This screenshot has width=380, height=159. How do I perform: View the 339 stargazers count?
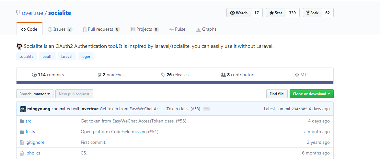click(x=293, y=13)
